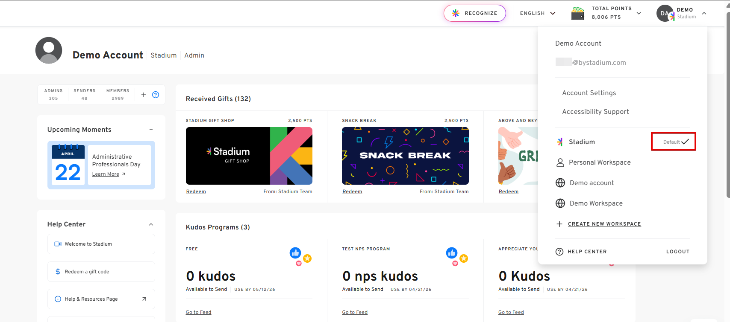The height and width of the screenshot is (322, 730).
Task: Select Personal Workspace in the menu
Action: pos(599,162)
